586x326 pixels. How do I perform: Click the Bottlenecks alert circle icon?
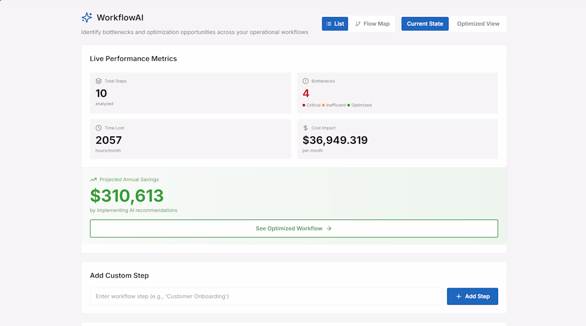(x=305, y=81)
